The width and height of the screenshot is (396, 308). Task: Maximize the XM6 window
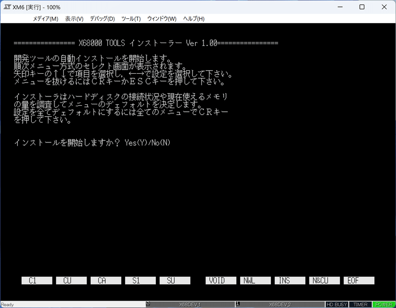tap(362, 7)
